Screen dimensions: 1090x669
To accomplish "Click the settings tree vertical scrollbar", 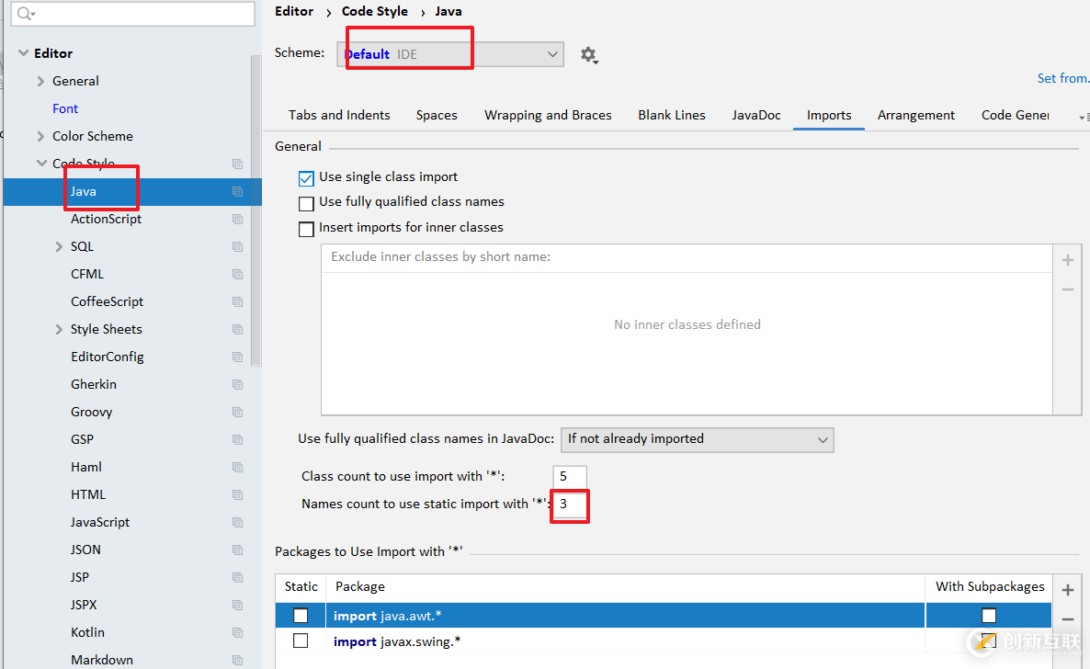I will pyautogui.click(x=255, y=210).
